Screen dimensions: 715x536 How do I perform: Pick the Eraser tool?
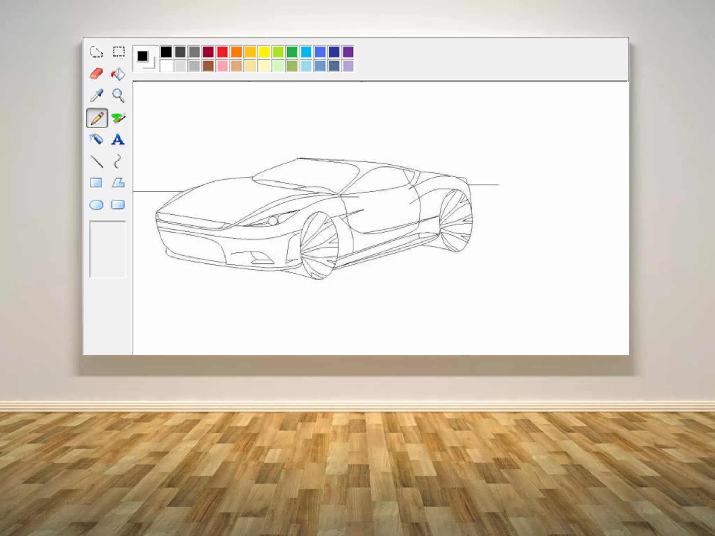96,74
